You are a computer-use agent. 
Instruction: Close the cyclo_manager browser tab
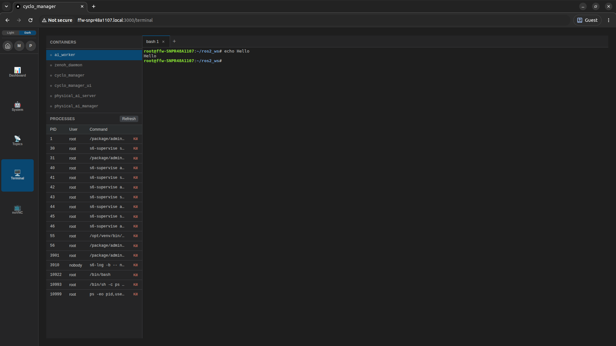82,6
